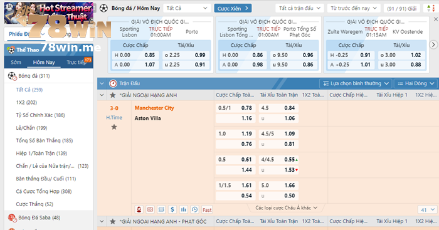The width and height of the screenshot is (439, 230).
Task: Open the bar chart statistics icon
Action: (x=184, y=209)
